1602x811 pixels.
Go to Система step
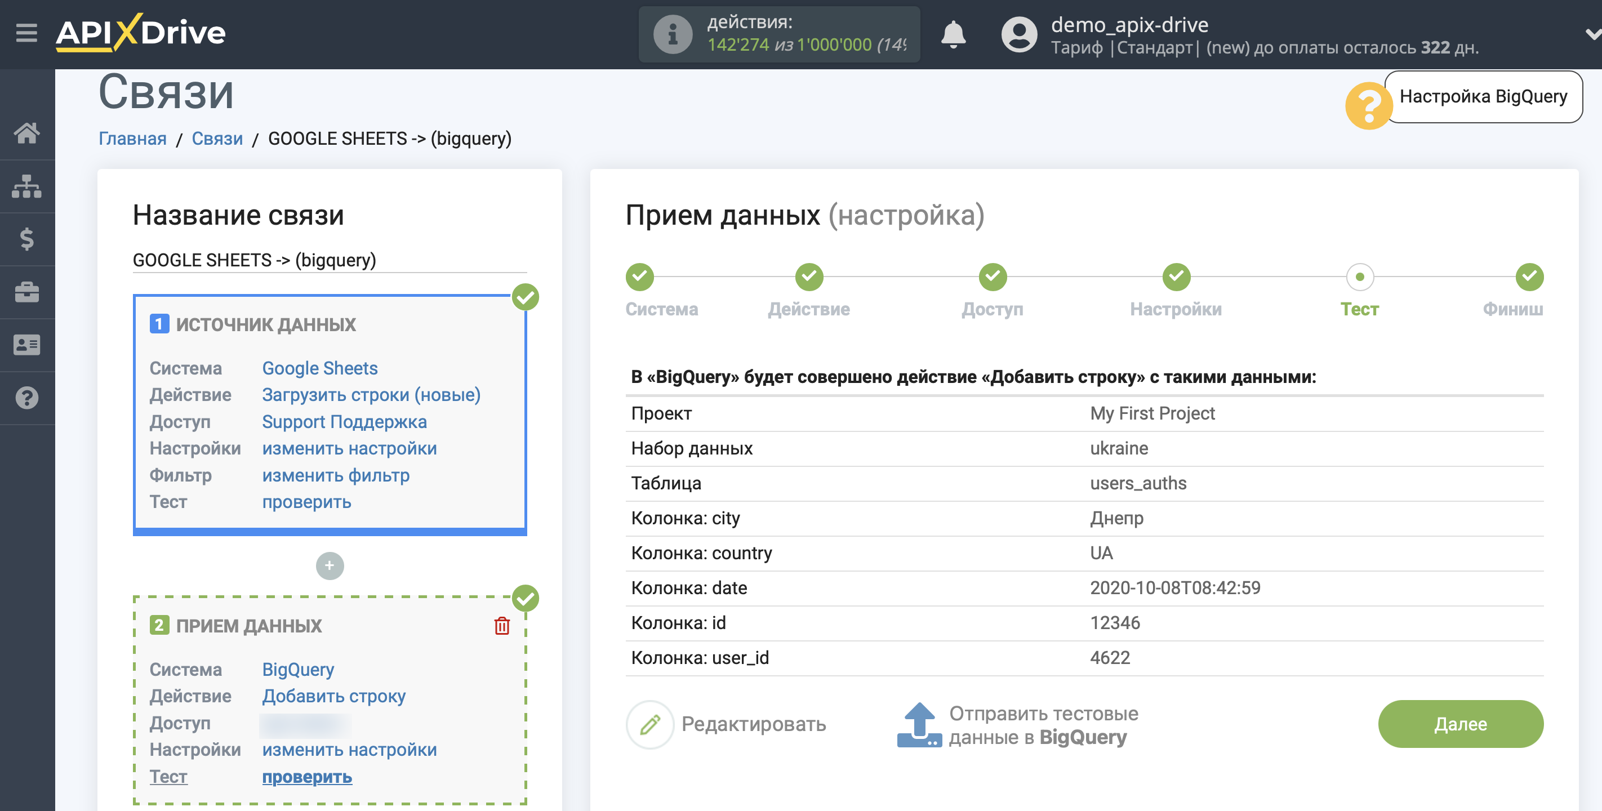[639, 277]
